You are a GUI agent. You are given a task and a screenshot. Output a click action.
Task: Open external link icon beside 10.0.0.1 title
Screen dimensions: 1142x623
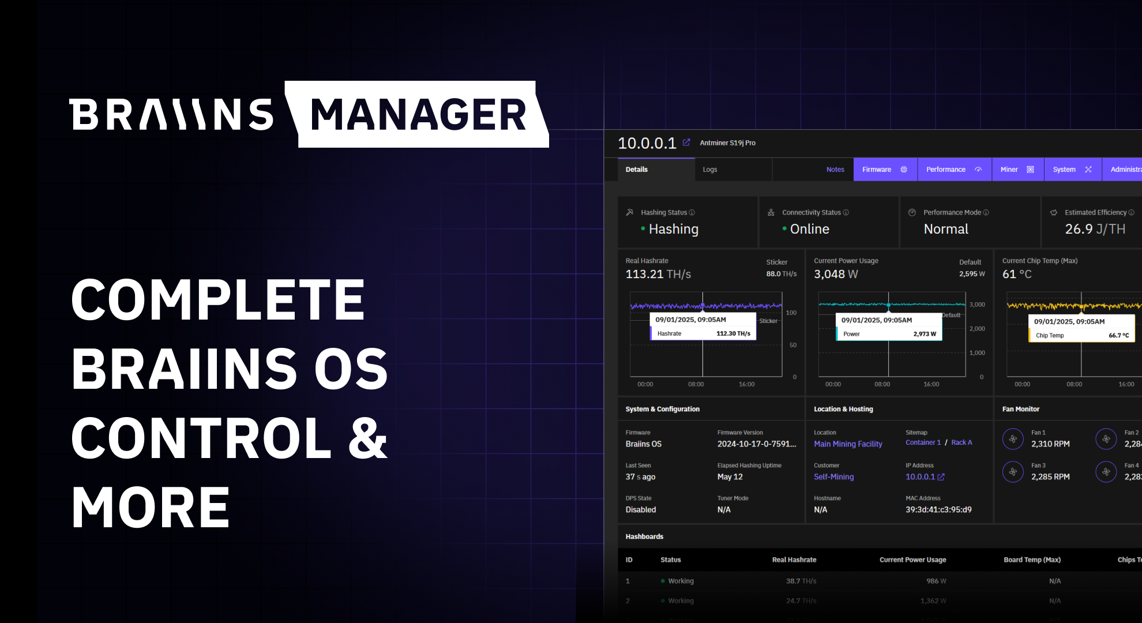click(x=686, y=142)
